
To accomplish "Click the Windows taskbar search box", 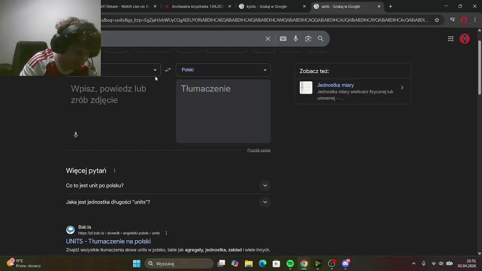I will pyautogui.click(x=179, y=263).
